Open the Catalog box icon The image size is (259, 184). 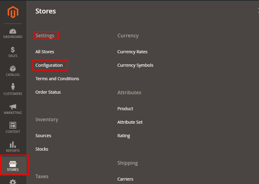(x=13, y=69)
